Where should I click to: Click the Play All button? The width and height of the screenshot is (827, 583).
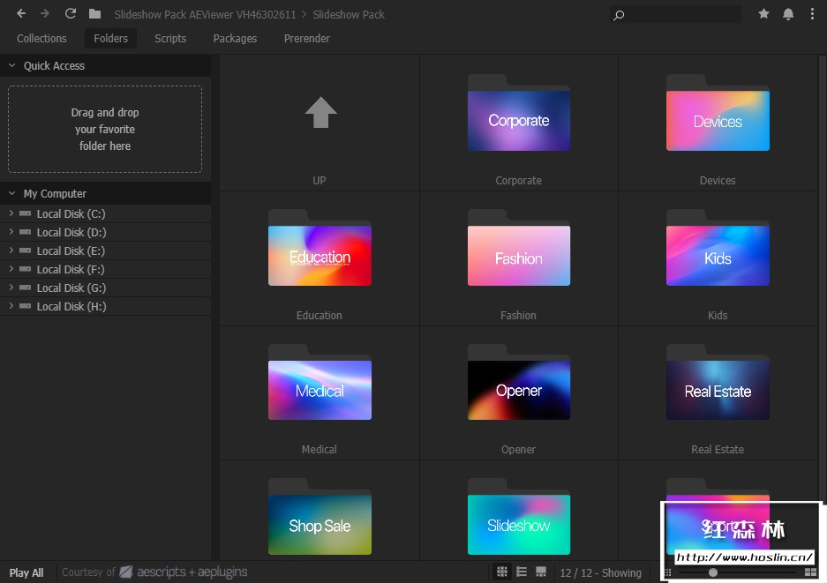click(26, 572)
